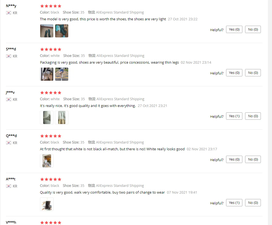Click the five-star rating on S***d's review
This screenshot has height=225, width=272.
[x=51, y=50]
